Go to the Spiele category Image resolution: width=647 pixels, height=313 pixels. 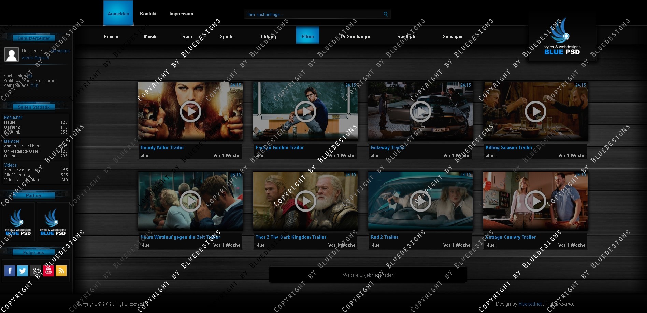(x=227, y=36)
